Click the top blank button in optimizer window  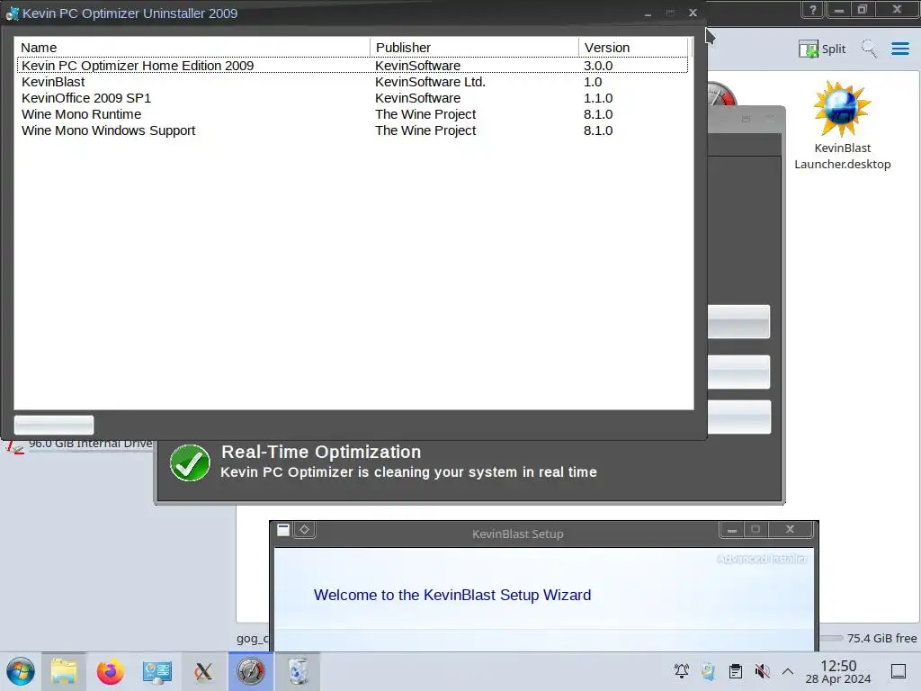738,321
